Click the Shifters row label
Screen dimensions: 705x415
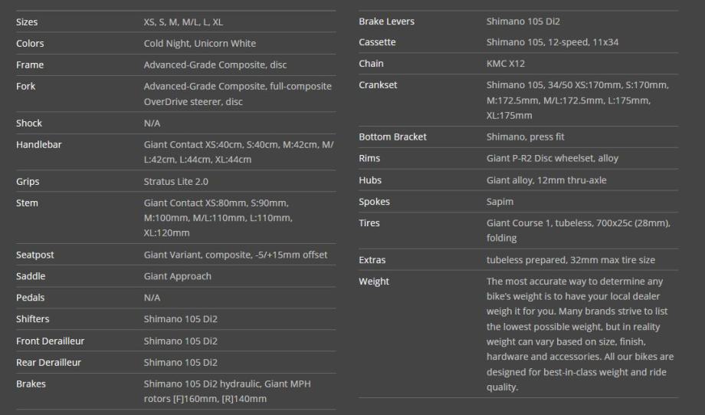click(32, 319)
